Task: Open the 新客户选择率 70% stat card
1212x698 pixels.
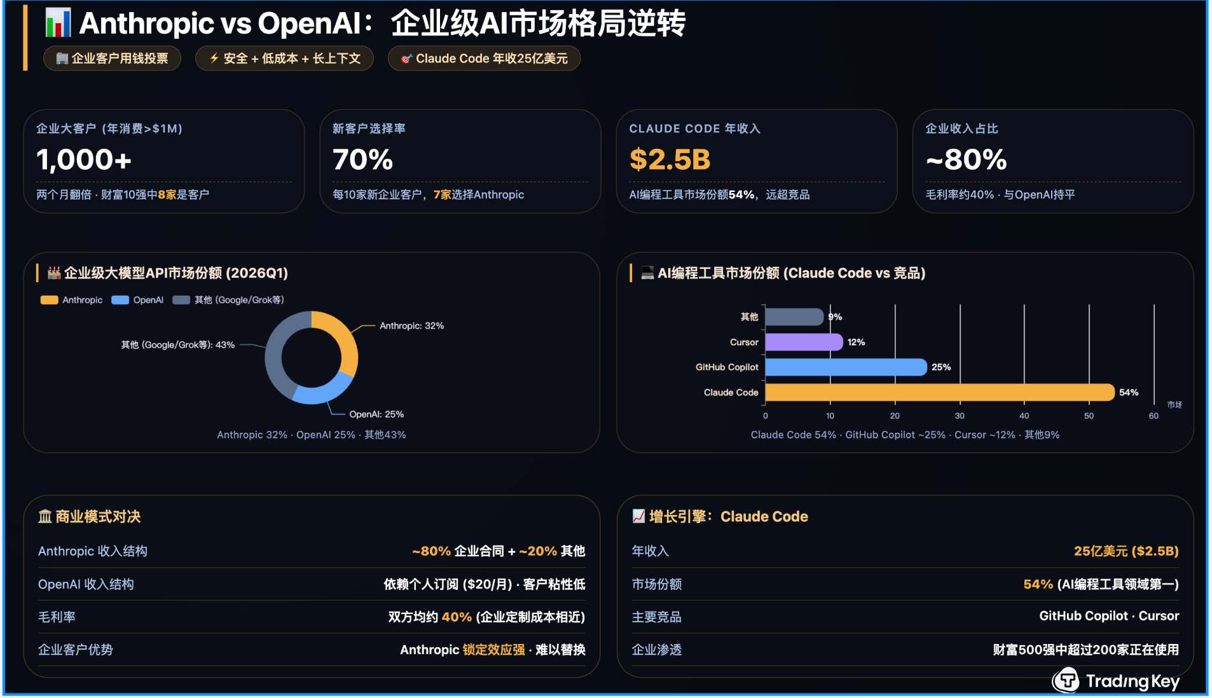Action: (x=460, y=161)
